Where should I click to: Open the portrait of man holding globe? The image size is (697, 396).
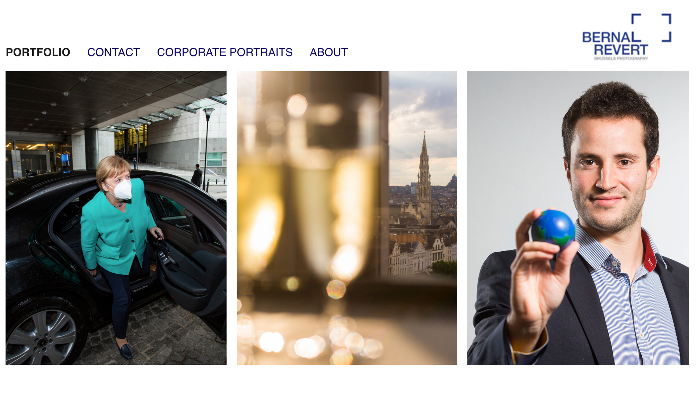point(578,218)
